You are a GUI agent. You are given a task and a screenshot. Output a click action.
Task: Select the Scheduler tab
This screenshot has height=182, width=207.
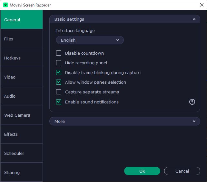point(22,153)
